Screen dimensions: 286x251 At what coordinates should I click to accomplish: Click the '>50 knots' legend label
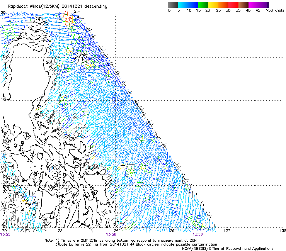(x=275, y=10)
